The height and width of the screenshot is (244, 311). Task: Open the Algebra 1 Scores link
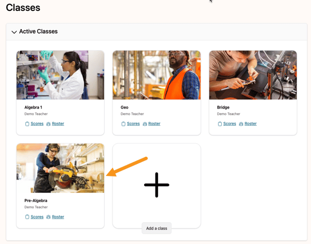coord(37,124)
